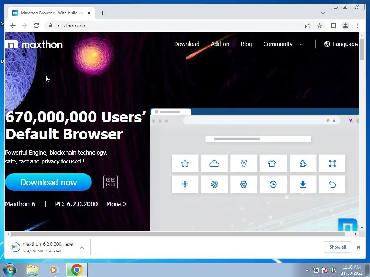The image size is (370, 277).
Task: Click the undo arrow tile
Action: click(x=332, y=184)
